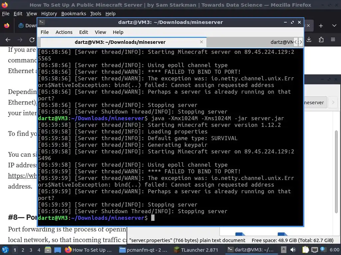Open Firefox extensions panel

321,40
